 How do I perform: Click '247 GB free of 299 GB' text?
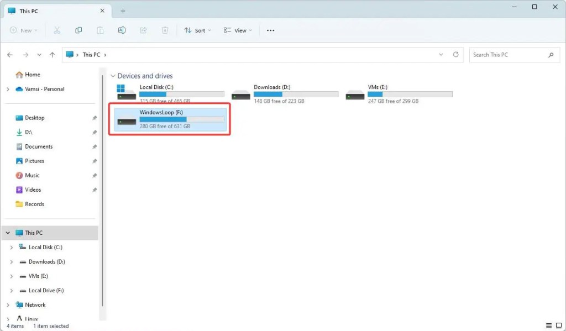(393, 101)
